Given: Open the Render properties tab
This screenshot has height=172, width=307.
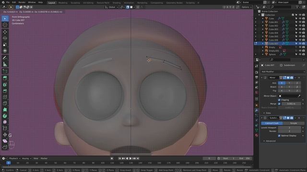Looking at the screenshot, I should tap(257, 72).
